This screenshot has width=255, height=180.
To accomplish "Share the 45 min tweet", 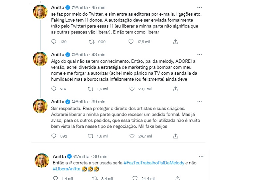I will [x=175, y=42].
